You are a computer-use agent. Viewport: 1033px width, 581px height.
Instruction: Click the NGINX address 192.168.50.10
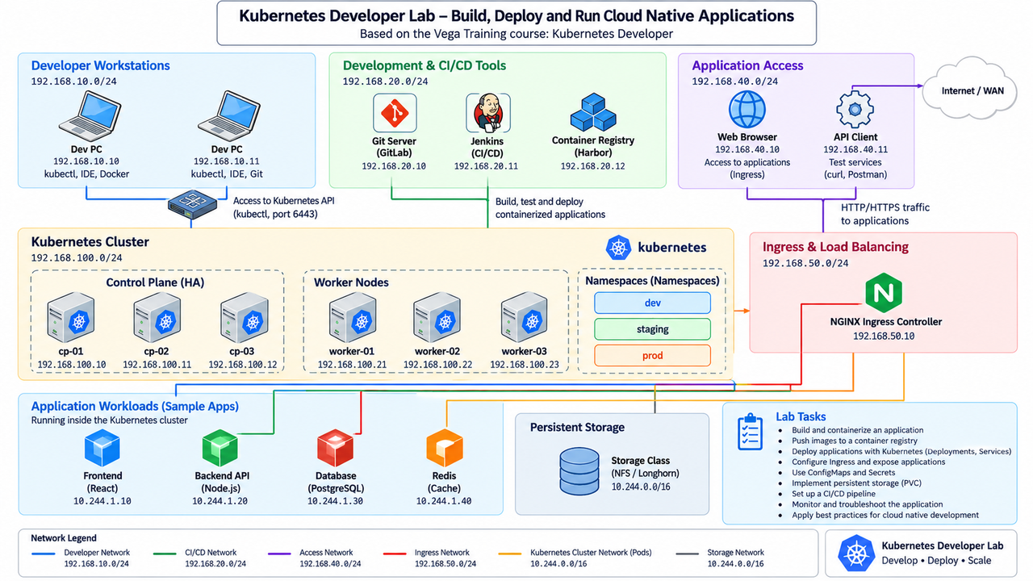coord(884,336)
